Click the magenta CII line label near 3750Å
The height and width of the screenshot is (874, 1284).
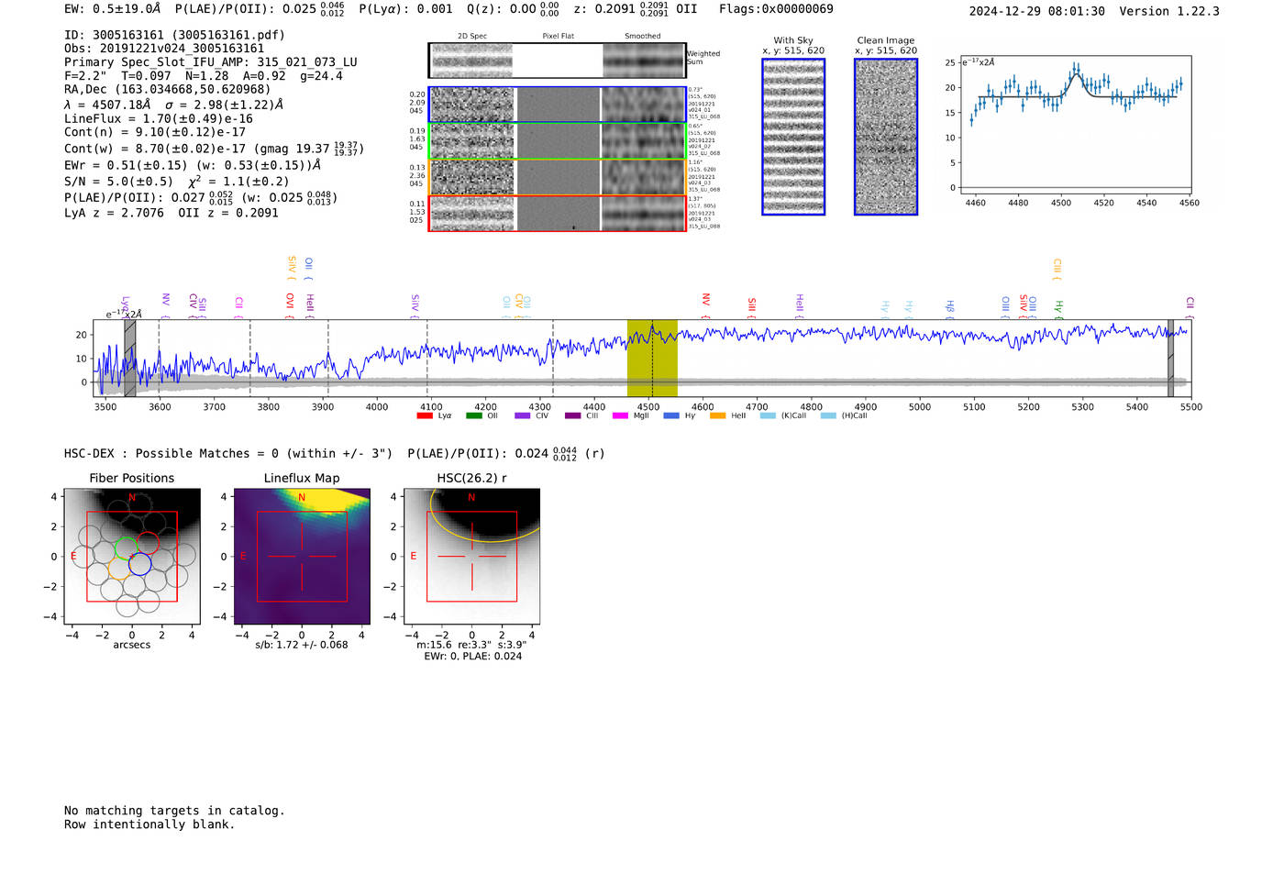(x=238, y=306)
